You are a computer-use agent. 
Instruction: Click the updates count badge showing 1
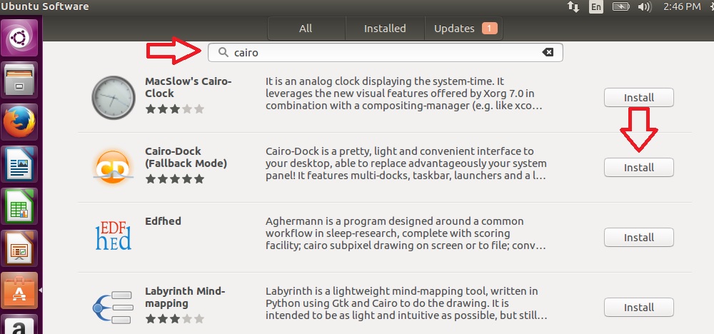[x=490, y=29]
